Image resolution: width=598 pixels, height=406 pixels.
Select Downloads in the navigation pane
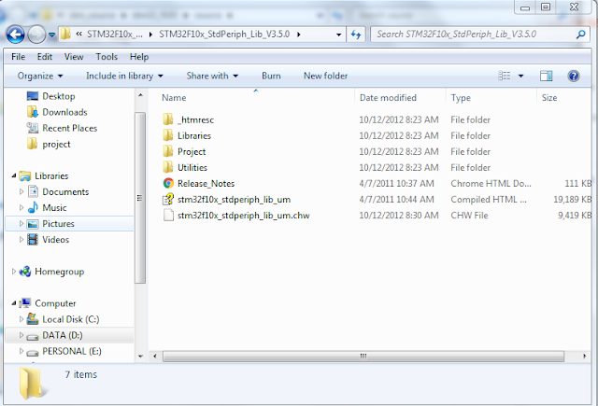[x=64, y=112]
